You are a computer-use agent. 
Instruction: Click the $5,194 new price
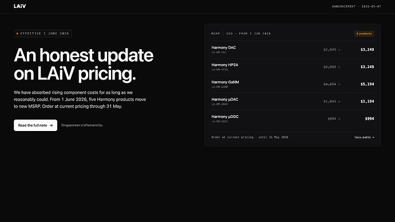[x=368, y=84]
